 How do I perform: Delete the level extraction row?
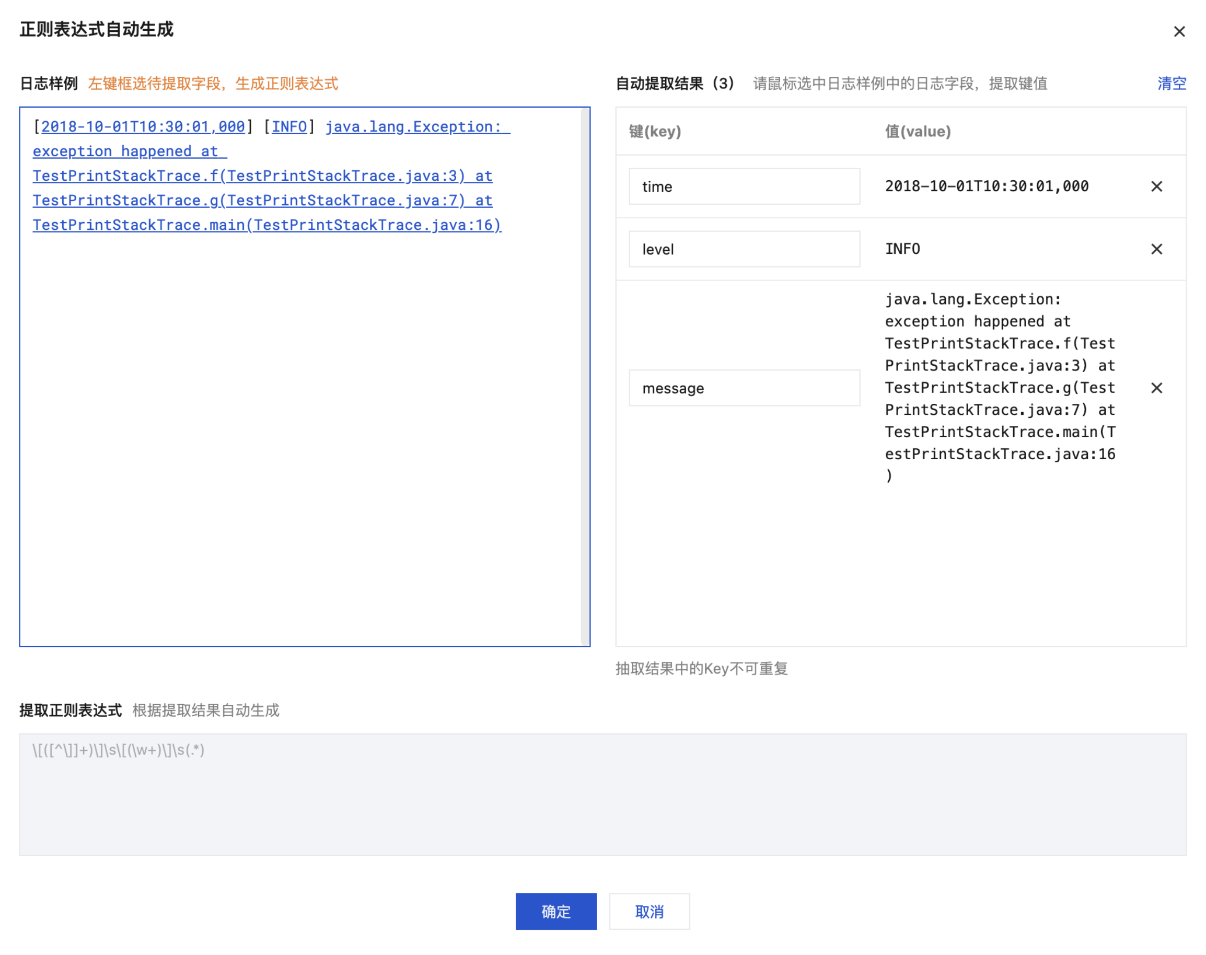(x=1156, y=249)
